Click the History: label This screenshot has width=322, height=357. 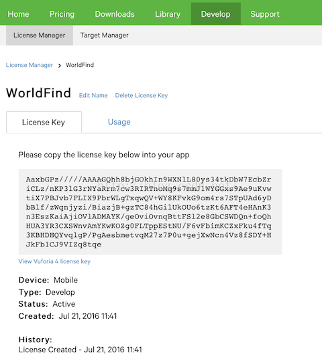pyautogui.click(x=36, y=340)
